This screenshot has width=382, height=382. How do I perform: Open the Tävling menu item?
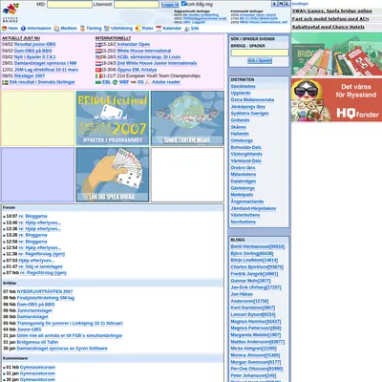(x=94, y=29)
